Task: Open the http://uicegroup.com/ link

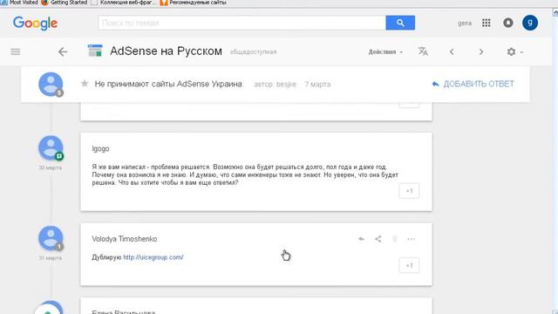Action: click(153, 257)
